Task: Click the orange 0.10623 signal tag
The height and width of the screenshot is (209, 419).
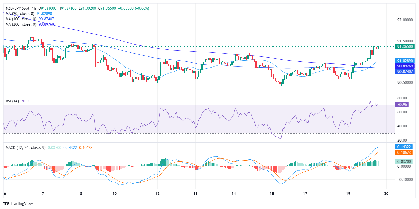Action: [404, 153]
